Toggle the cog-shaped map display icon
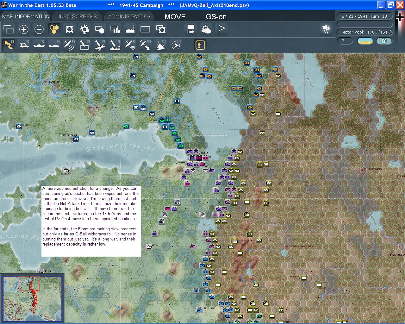 coord(84,29)
